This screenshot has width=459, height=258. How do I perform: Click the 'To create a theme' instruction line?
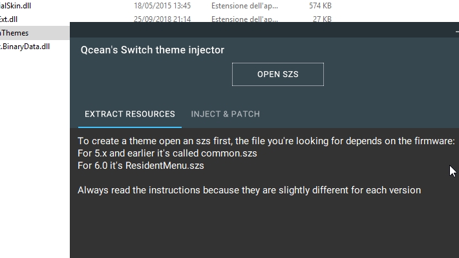266,141
